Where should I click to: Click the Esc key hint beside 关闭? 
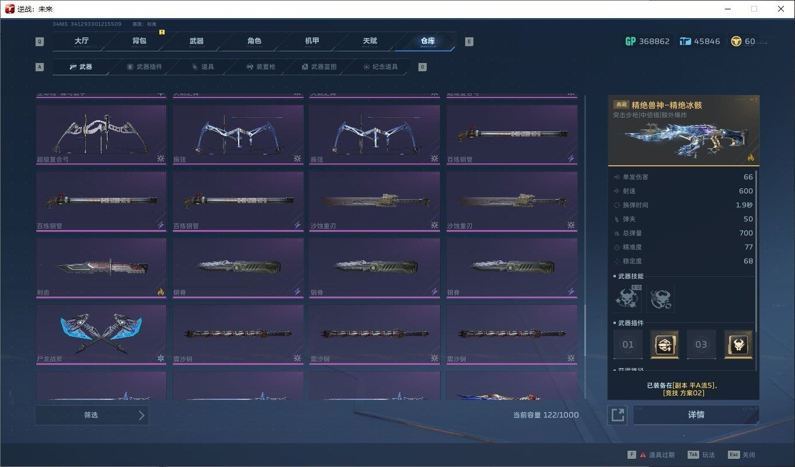[734, 455]
